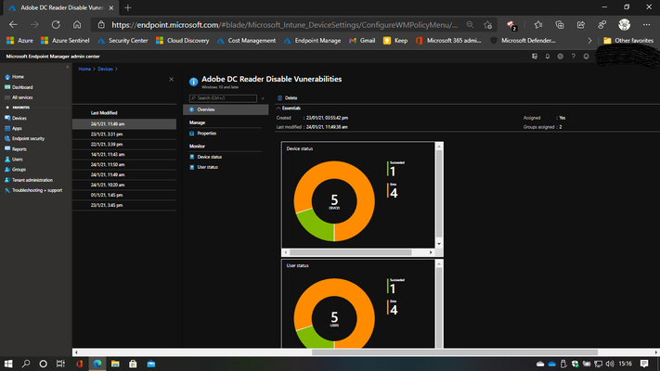Click the Home breadcrumb link
The width and height of the screenshot is (660, 371).
(84, 69)
